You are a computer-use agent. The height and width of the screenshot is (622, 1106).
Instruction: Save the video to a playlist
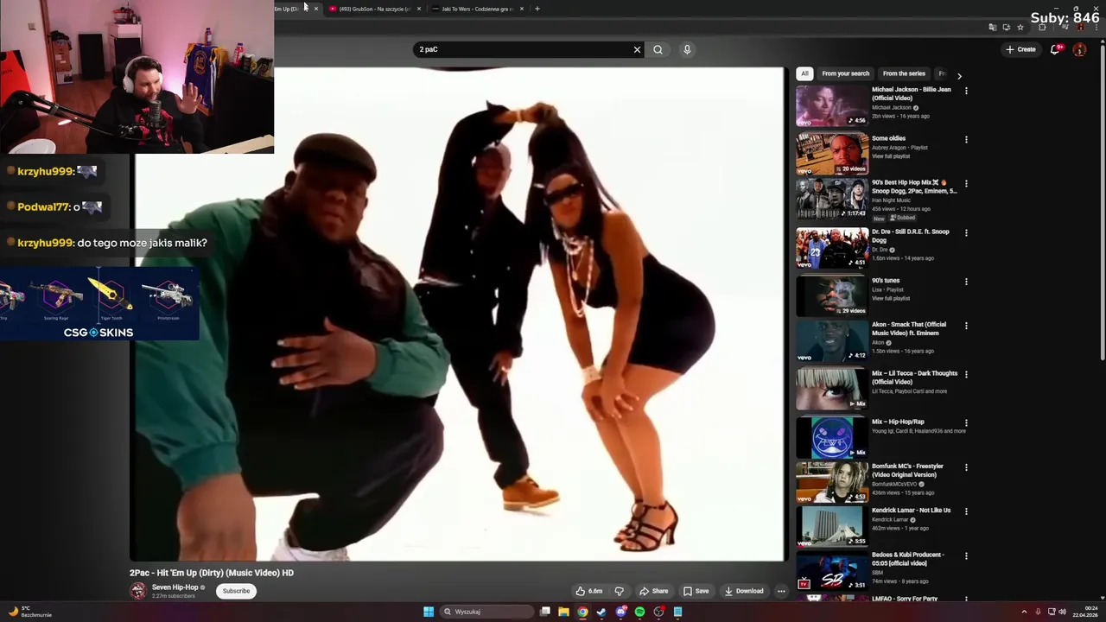coord(696,591)
